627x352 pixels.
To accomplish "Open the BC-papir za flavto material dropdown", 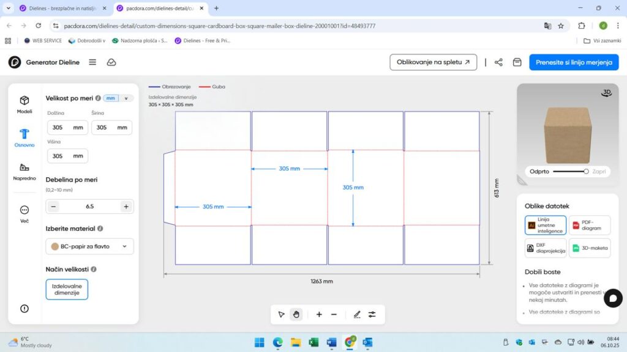I will point(89,246).
